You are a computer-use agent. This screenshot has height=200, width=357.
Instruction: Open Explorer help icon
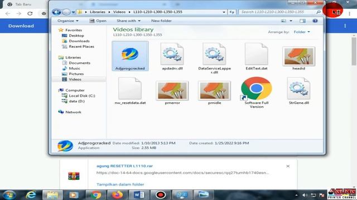(x=315, y=21)
